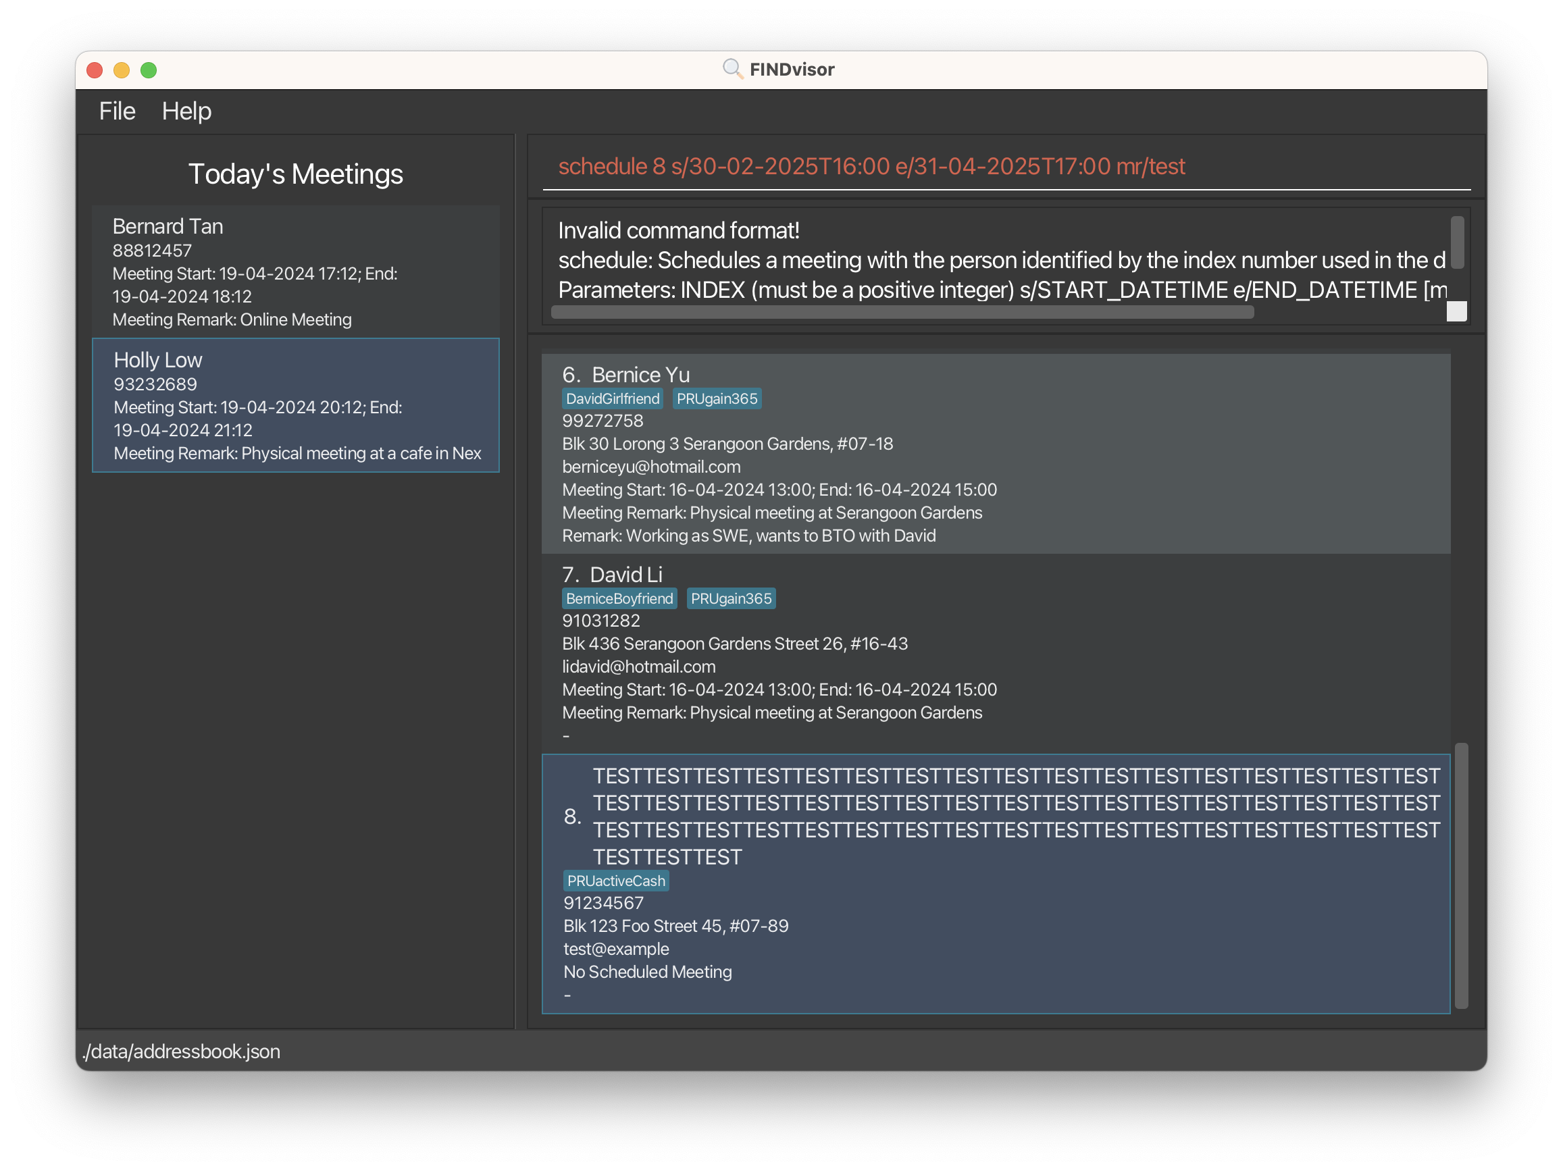
Task: Select David Li contact entry
Action: tap(995, 653)
